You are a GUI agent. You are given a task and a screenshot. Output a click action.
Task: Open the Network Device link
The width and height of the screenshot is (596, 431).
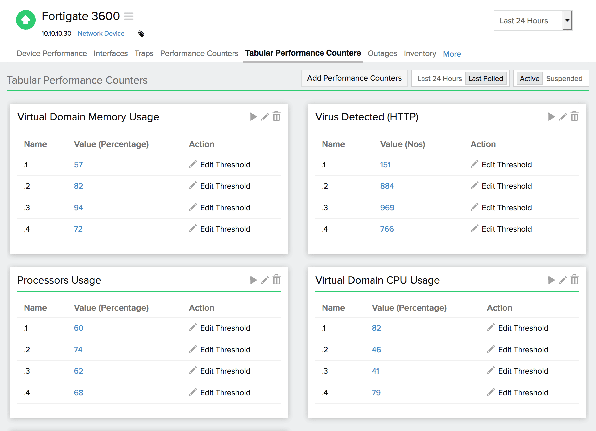point(101,33)
